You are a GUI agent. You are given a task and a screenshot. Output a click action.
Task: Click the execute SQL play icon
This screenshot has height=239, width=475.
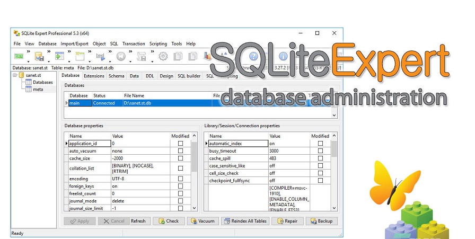tap(100, 56)
